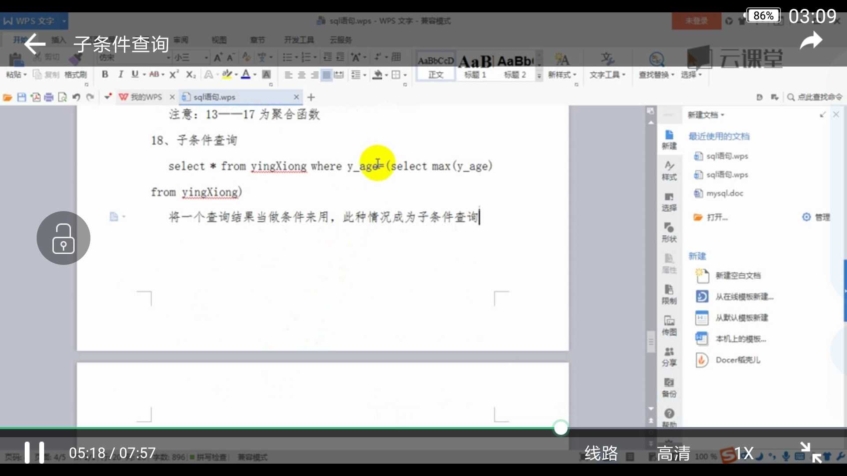The height and width of the screenshot is (476, 847).
Task: Toggle bold formatting in WPS toolbar
Action: pos(105,74)
